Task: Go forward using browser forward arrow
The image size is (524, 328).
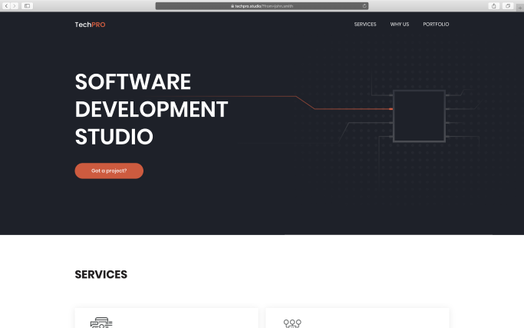Action: 15,5
